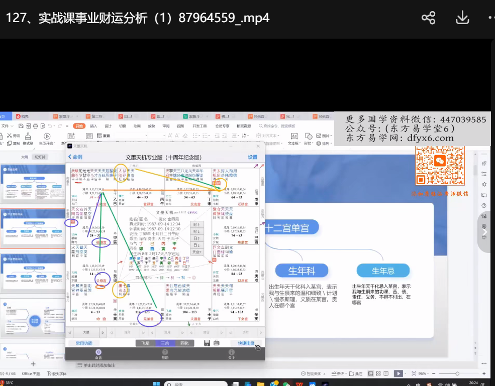495x386 pixels.
Task: Select the 三合 mode toggle
Action: (165, 343)
